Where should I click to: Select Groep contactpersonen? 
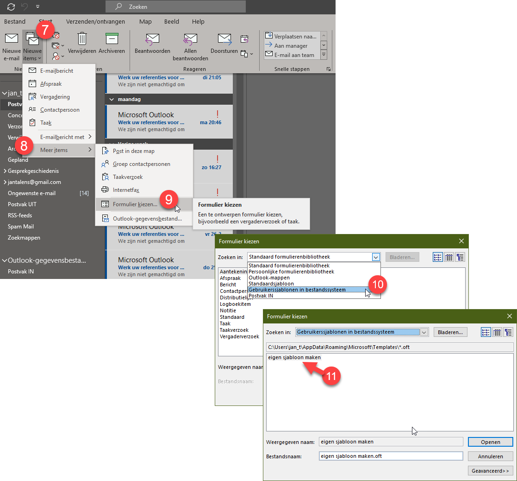coord(144,164)
